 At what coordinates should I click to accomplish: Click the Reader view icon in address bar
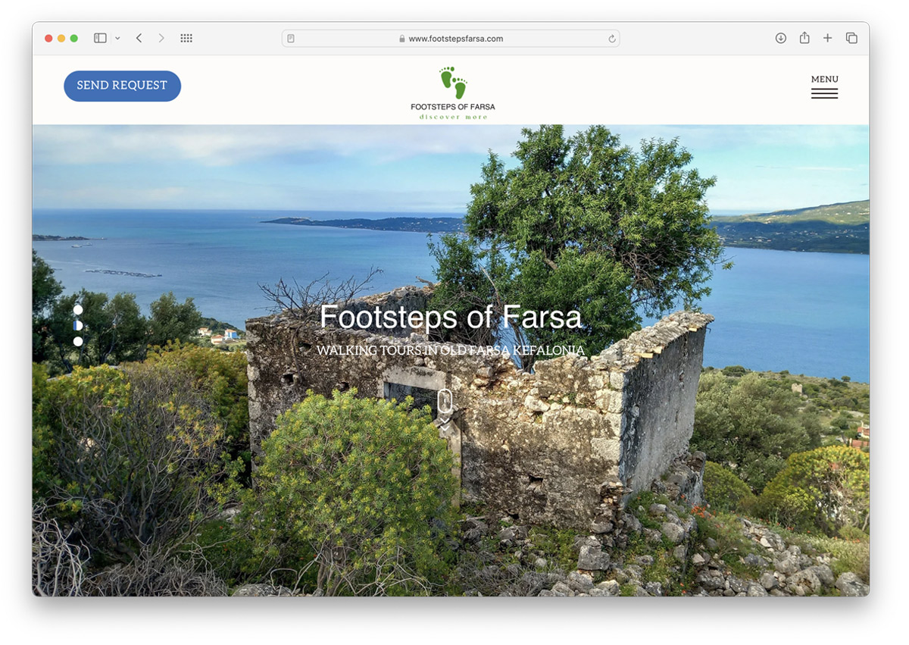click(x=291, y=39)
